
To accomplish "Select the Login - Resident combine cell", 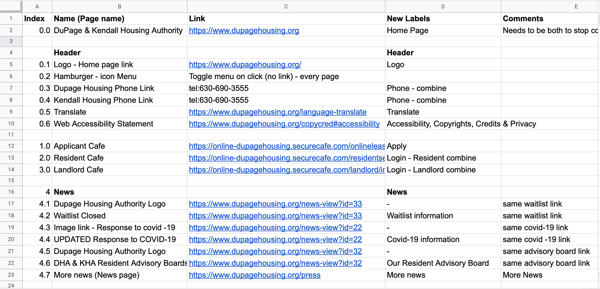I will [443, 158].
